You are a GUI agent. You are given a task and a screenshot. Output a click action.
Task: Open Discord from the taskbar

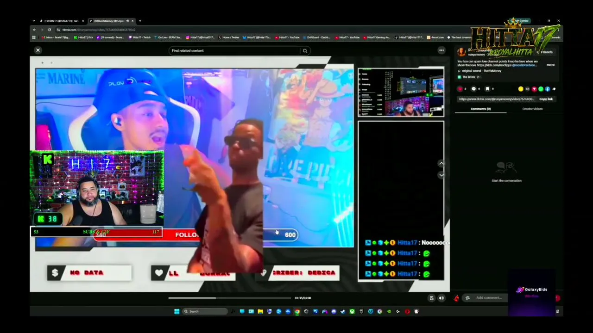pos(334,311)
